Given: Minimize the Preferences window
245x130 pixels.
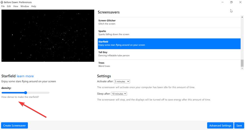Looking at the screenshot, I should [x=222, y=2].
